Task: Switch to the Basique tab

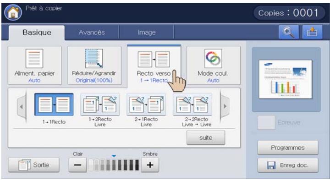Action: (37, 33)
